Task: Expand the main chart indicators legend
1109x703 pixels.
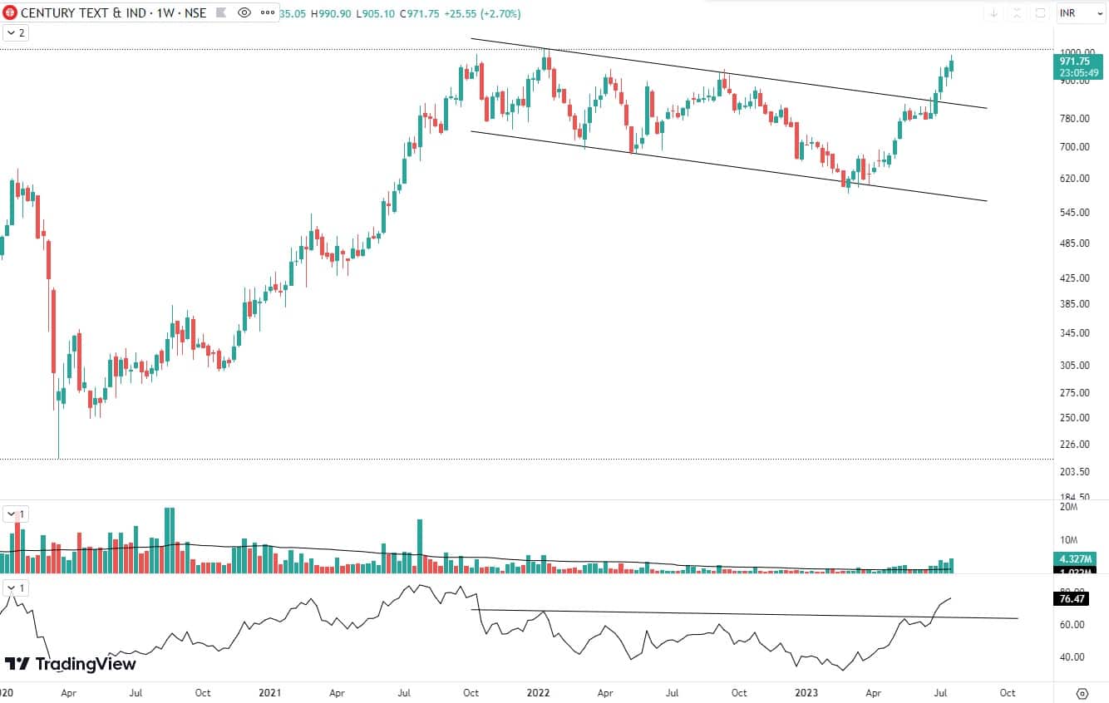Action: tap(15, 32)
